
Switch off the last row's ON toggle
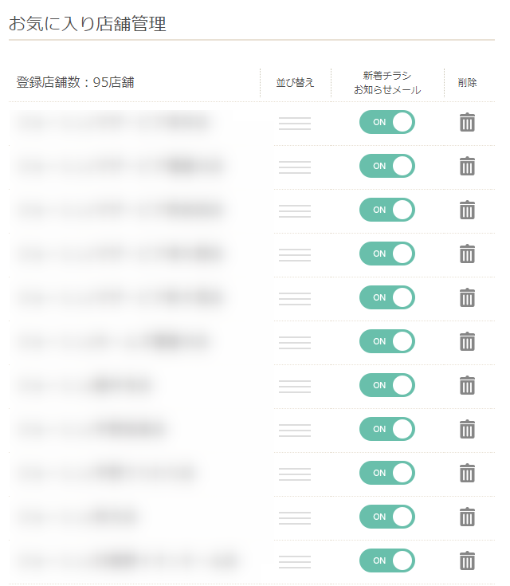point(387,560)
